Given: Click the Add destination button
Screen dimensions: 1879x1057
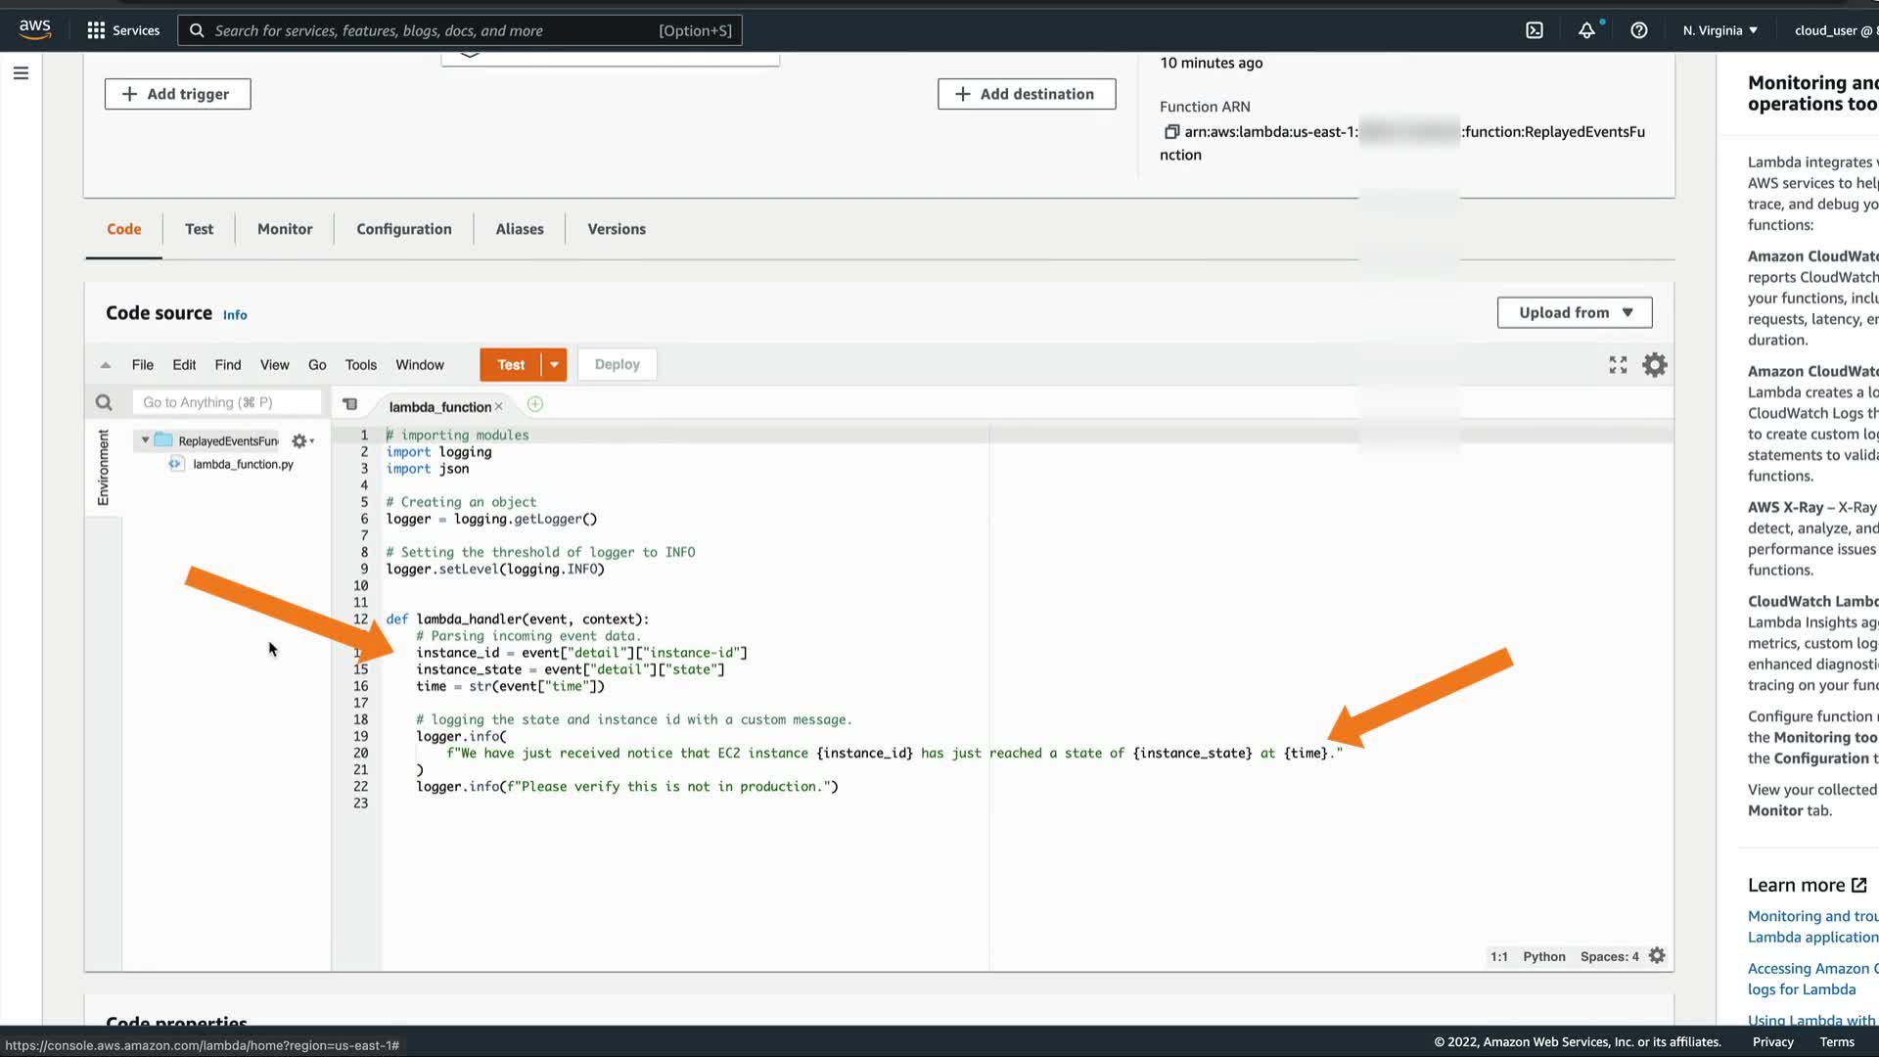Looking at the screenshot, I should click(1026, 94).
